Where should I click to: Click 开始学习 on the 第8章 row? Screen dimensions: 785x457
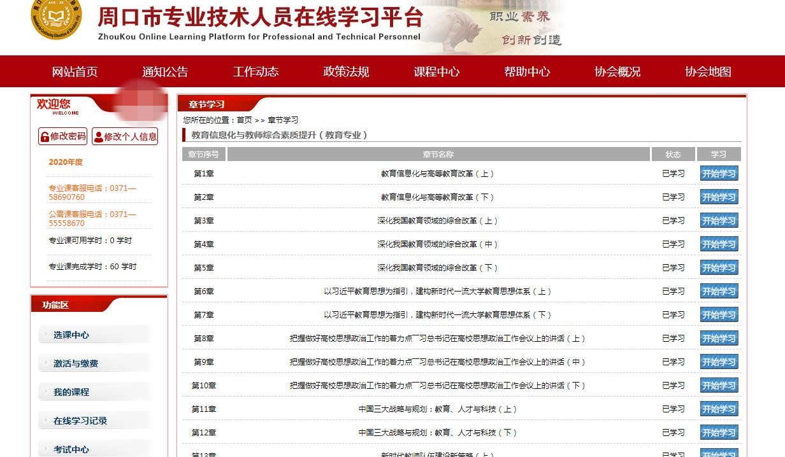pos(719,339)
